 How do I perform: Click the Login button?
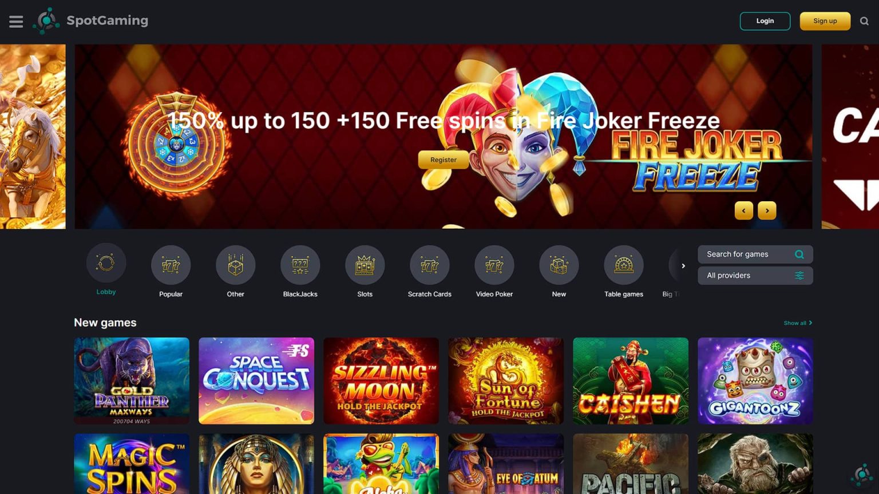pos(765,21)
